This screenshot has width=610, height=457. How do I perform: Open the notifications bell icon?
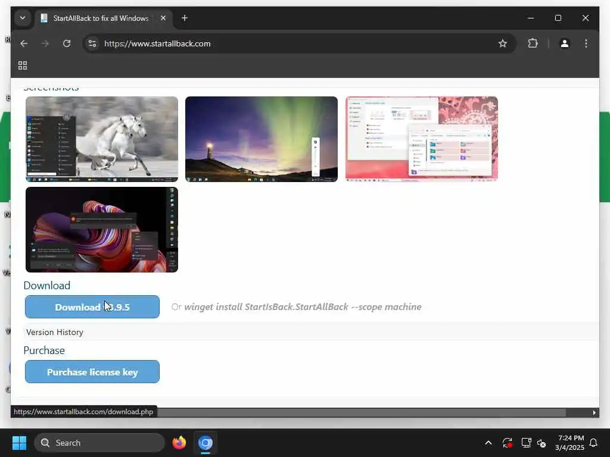tap(594, 443)
